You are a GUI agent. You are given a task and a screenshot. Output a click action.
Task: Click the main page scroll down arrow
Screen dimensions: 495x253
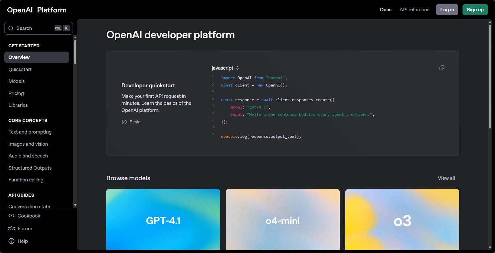(x=490, y=247)
